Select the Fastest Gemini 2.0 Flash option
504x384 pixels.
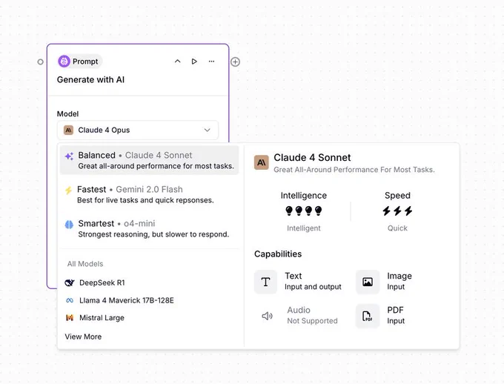(149, 194)
